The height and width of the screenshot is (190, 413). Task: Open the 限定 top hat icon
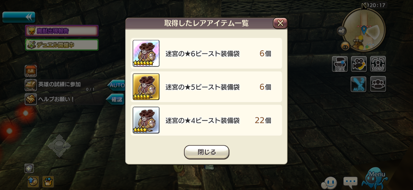340,64
